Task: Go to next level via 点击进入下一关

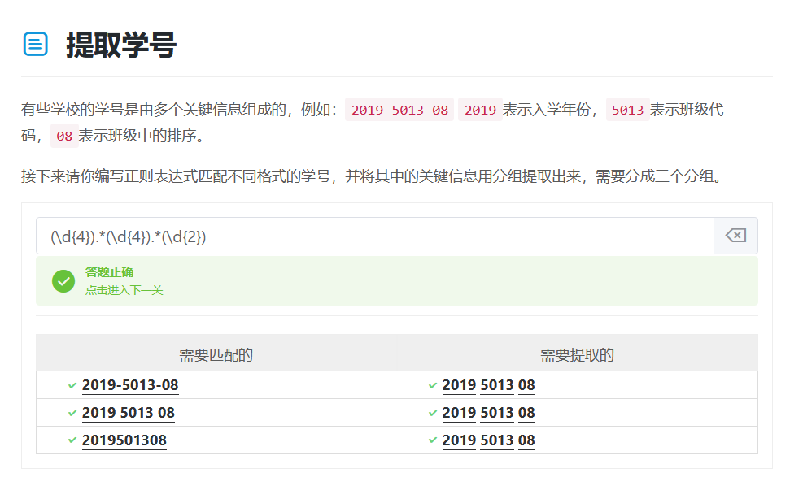Action: [124, 290]
